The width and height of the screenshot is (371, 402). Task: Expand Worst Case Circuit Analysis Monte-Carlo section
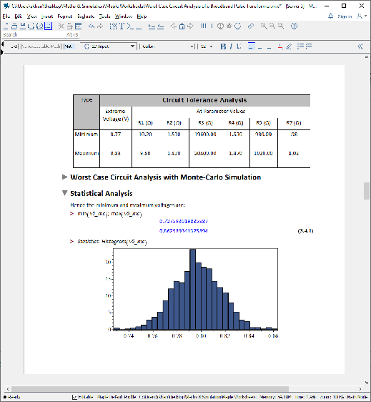coord(65,177)
